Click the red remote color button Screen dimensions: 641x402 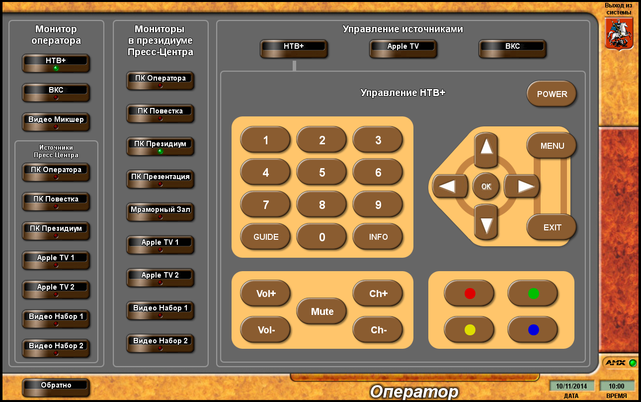[x=469, y=294]
